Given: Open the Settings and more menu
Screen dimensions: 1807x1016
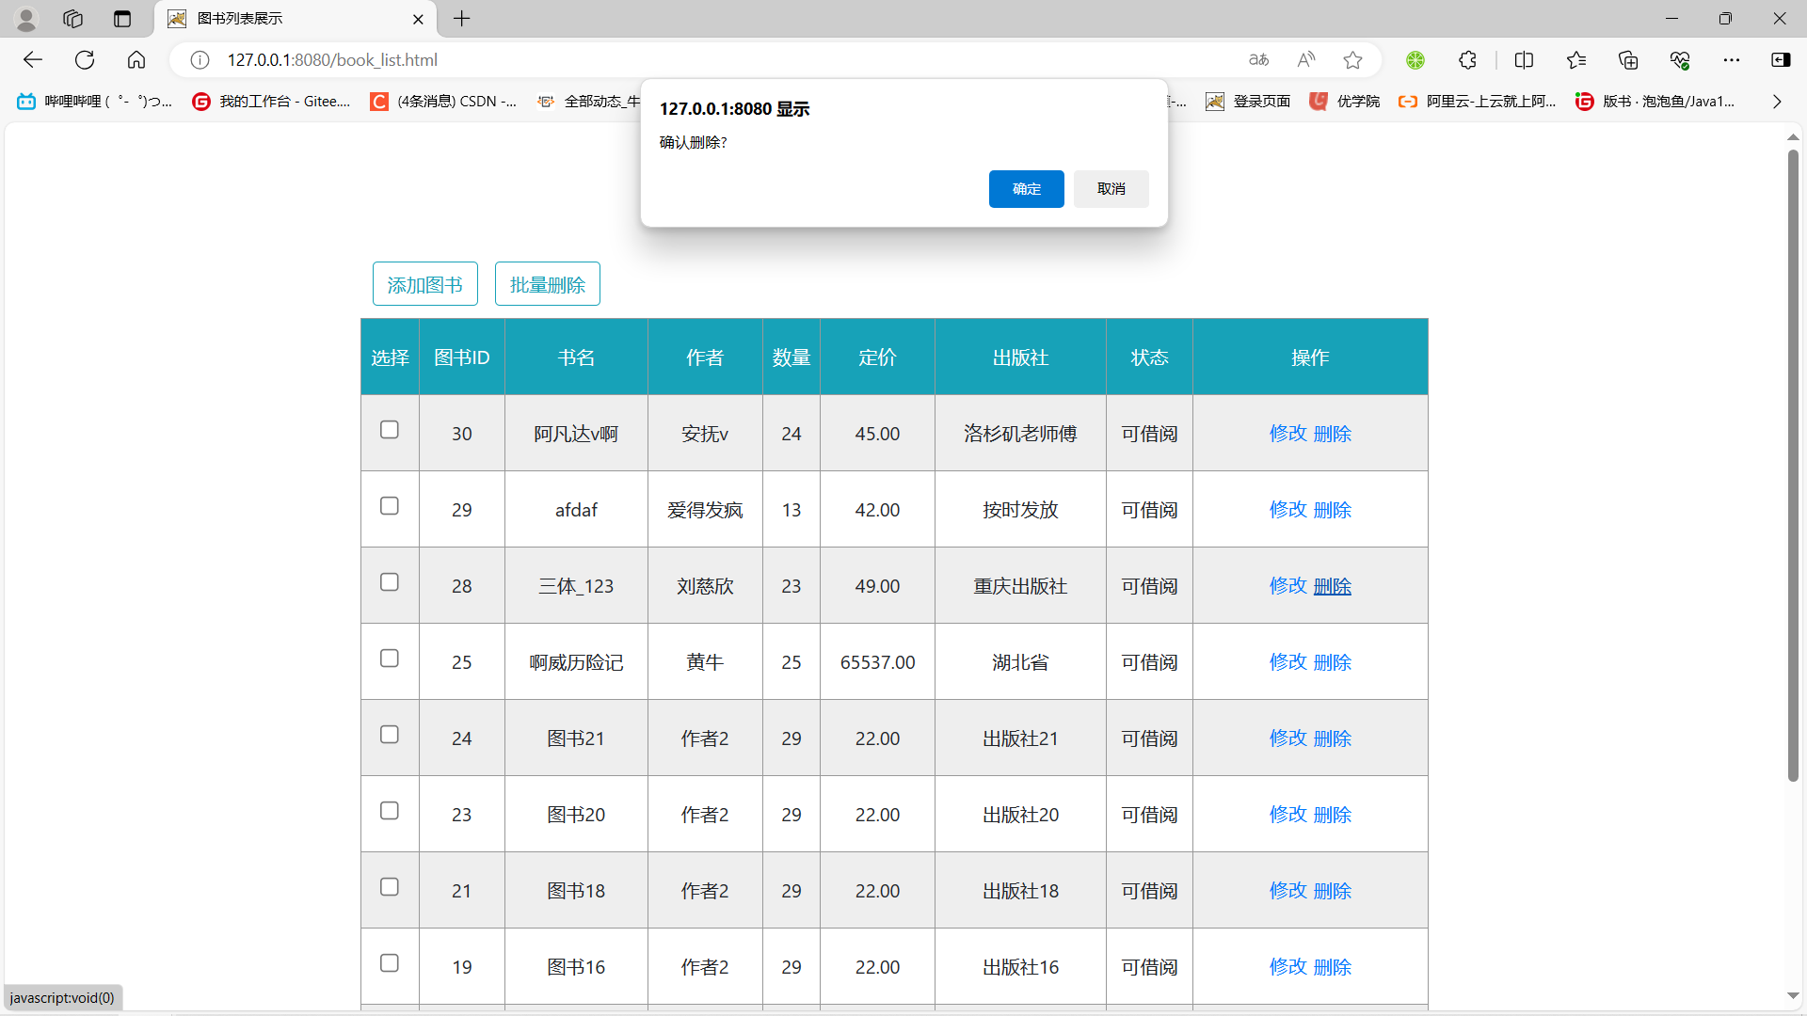Looking at the screenshot, I should point(1732,60).
